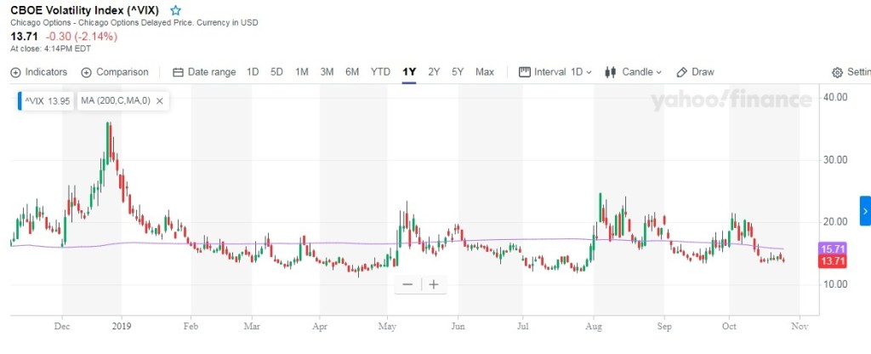The height and width of the screenshot is (354, 871).
Task: Select the 2Y time range
Action: click(x=434, y=72)
